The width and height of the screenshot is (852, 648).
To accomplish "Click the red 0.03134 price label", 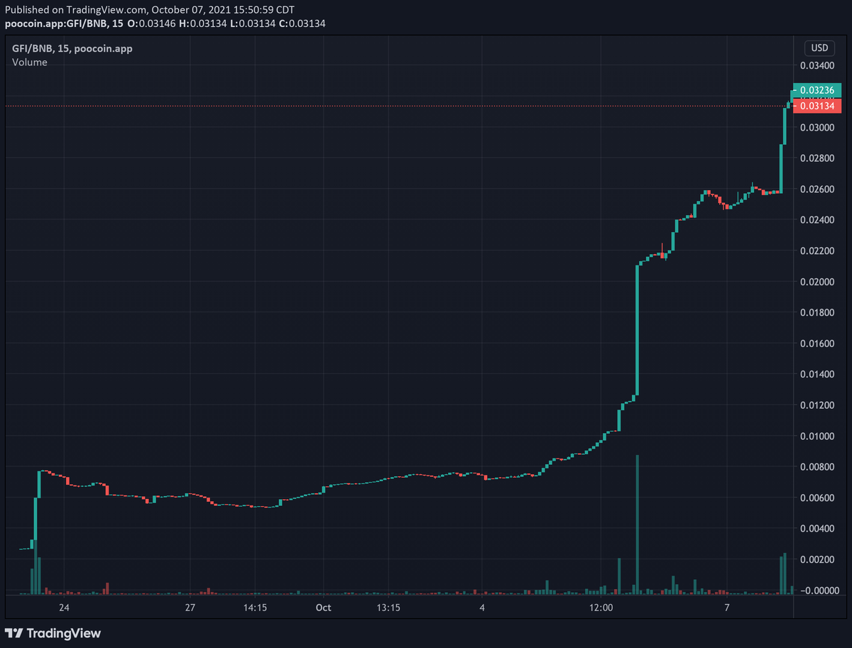I will (816, 106).
